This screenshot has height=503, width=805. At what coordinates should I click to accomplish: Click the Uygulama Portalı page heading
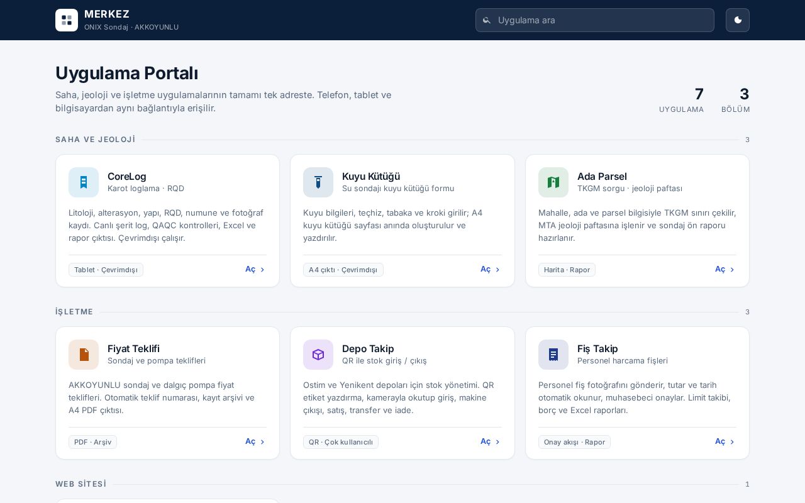pyautogui.click(x=126, y=73)
